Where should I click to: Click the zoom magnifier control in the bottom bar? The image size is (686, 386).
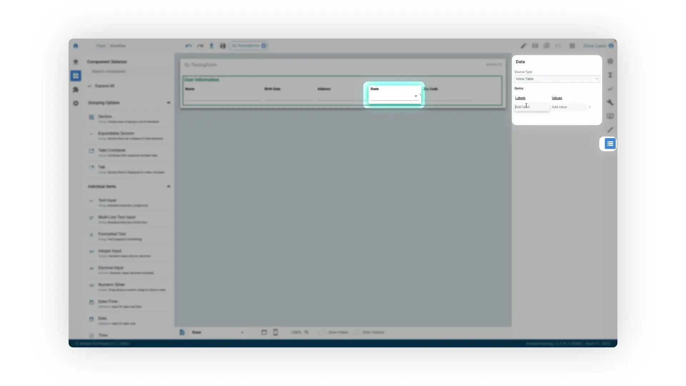(307, 332)
